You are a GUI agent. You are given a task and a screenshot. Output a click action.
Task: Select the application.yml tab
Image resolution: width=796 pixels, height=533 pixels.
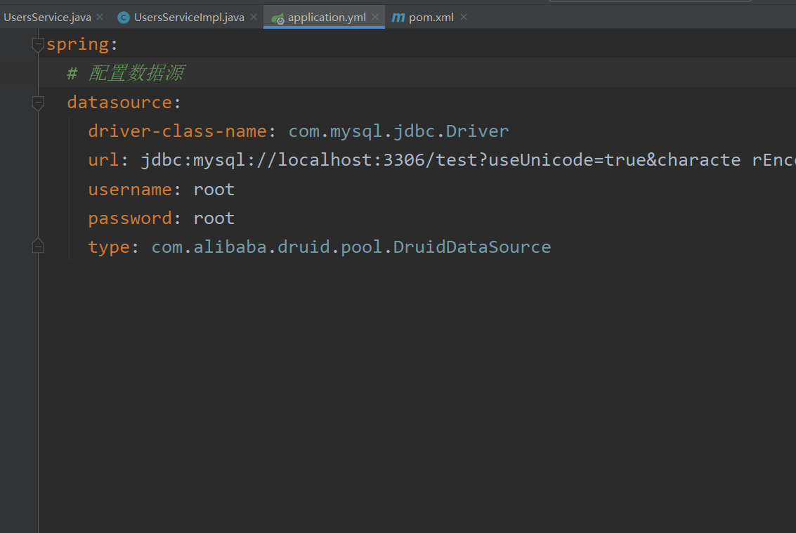(x=327, y=18)
